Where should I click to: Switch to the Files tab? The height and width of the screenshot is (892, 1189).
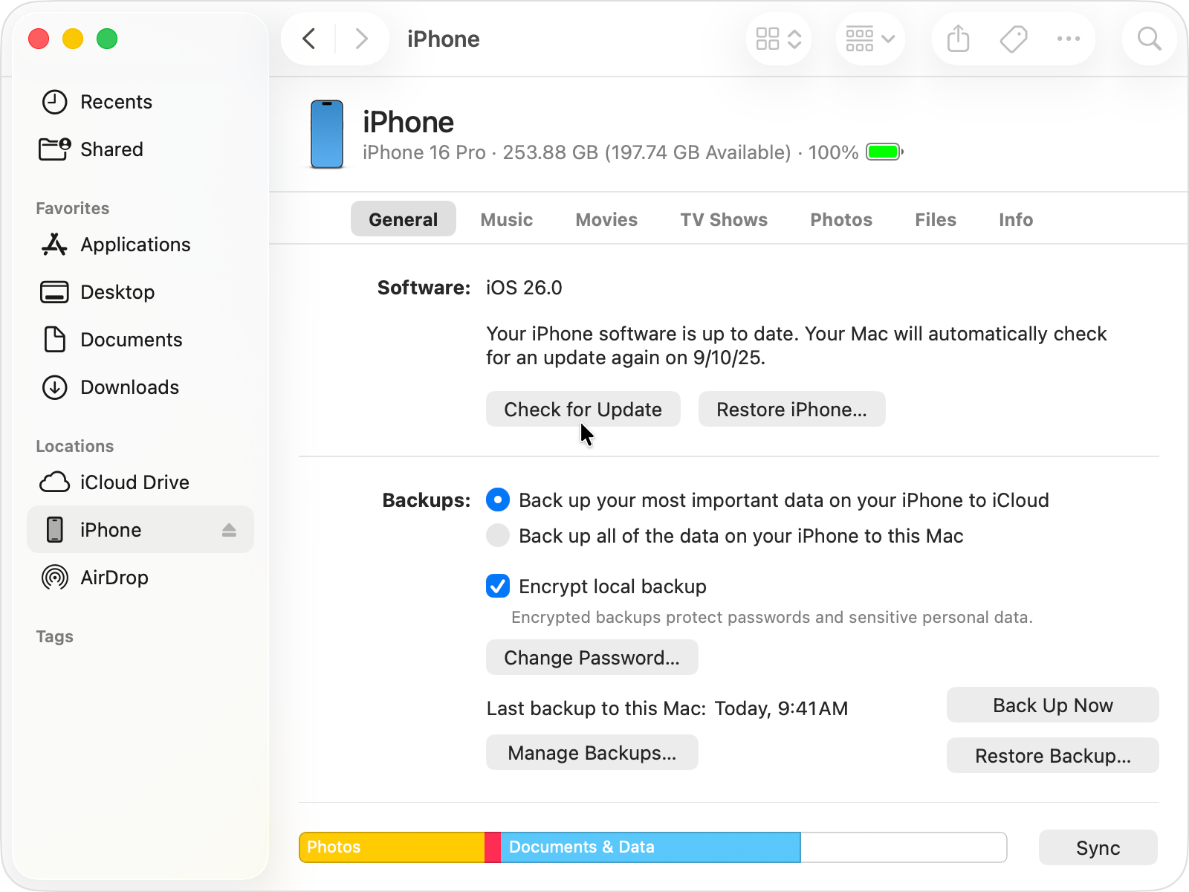935,219
